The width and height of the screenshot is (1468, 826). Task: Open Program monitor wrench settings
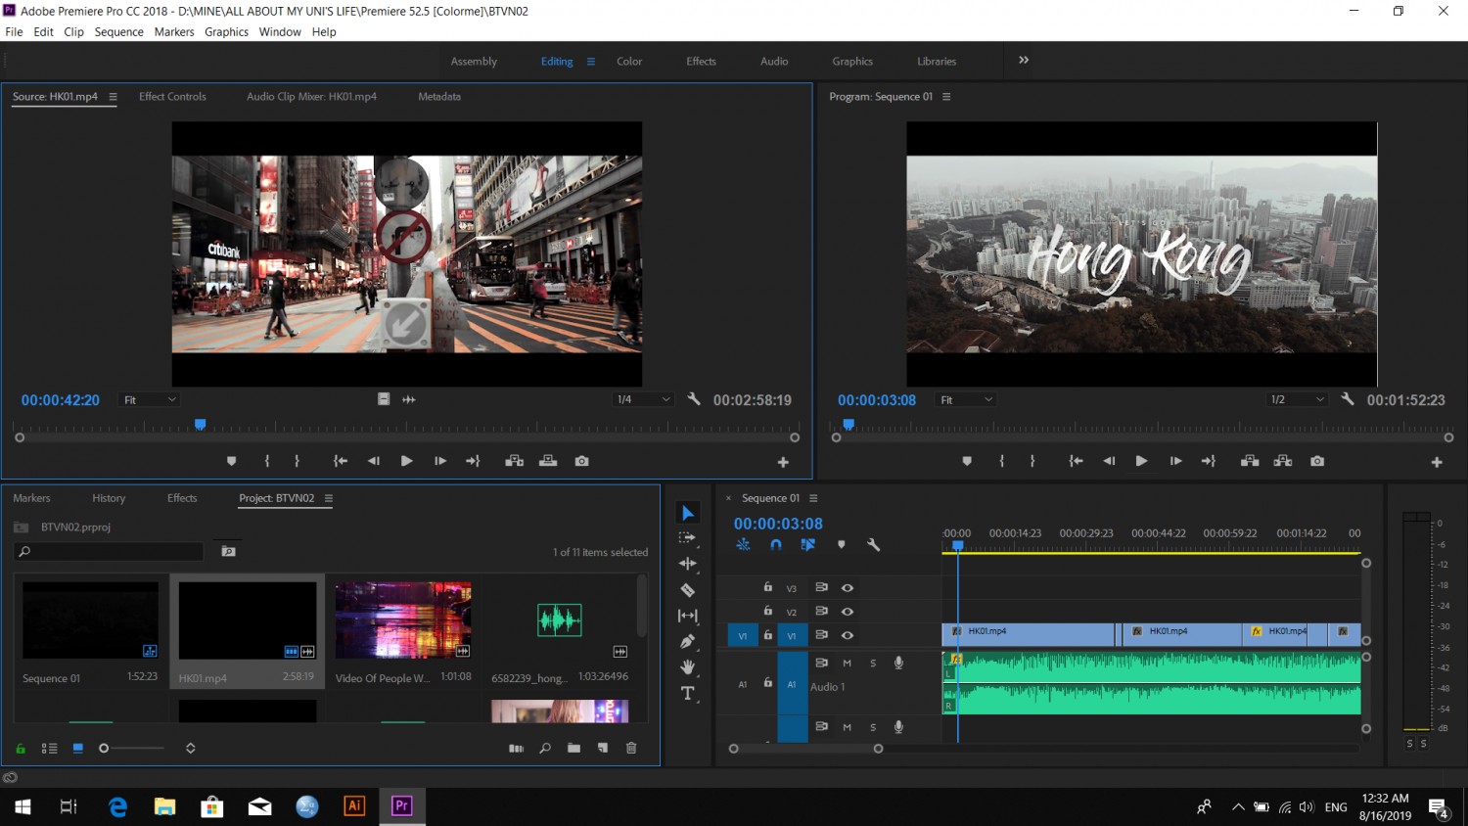coord(1348,399)
